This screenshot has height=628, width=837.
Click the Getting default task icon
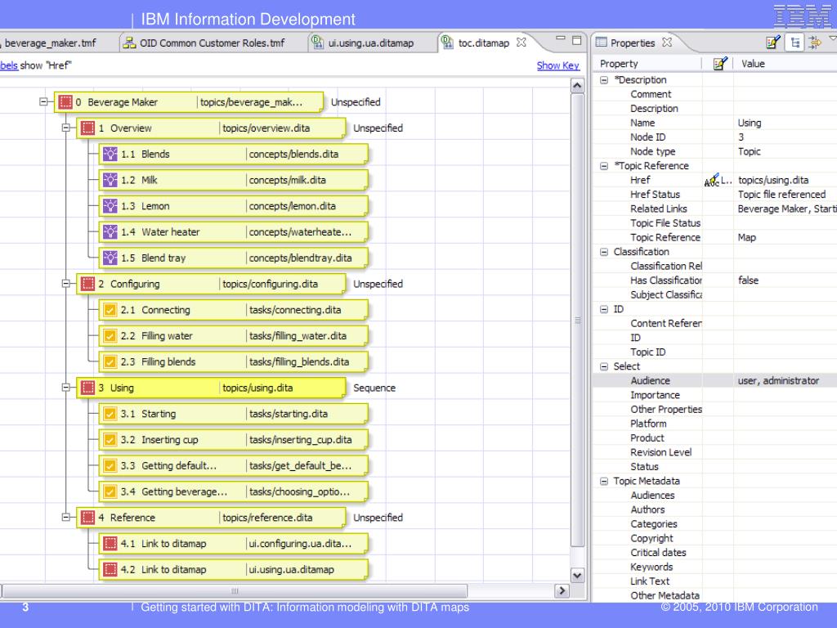point(110,465)
